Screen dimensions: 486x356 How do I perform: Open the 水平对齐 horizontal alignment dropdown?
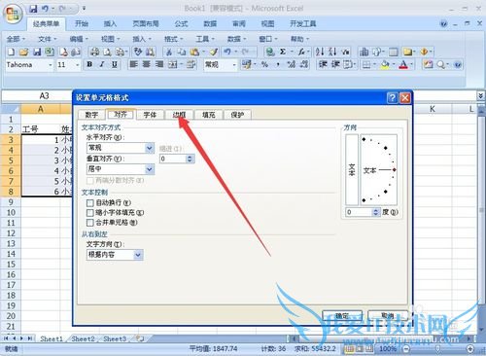[150, 148]
